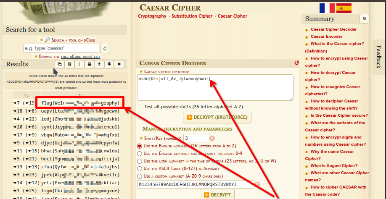Select Latin alphabet 23 letters option

[140, 161]
